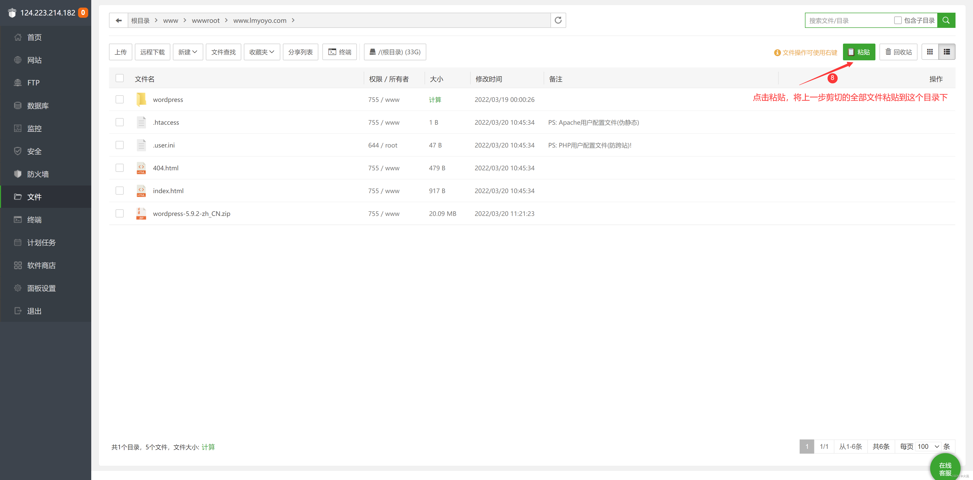Open Terminal (终端) in sidebar
This screenshot has height=480, width=973.
point(46,220)
